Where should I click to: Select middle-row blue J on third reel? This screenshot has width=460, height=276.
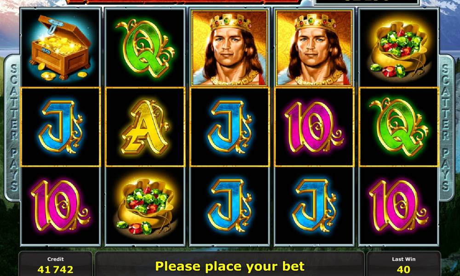230,126
